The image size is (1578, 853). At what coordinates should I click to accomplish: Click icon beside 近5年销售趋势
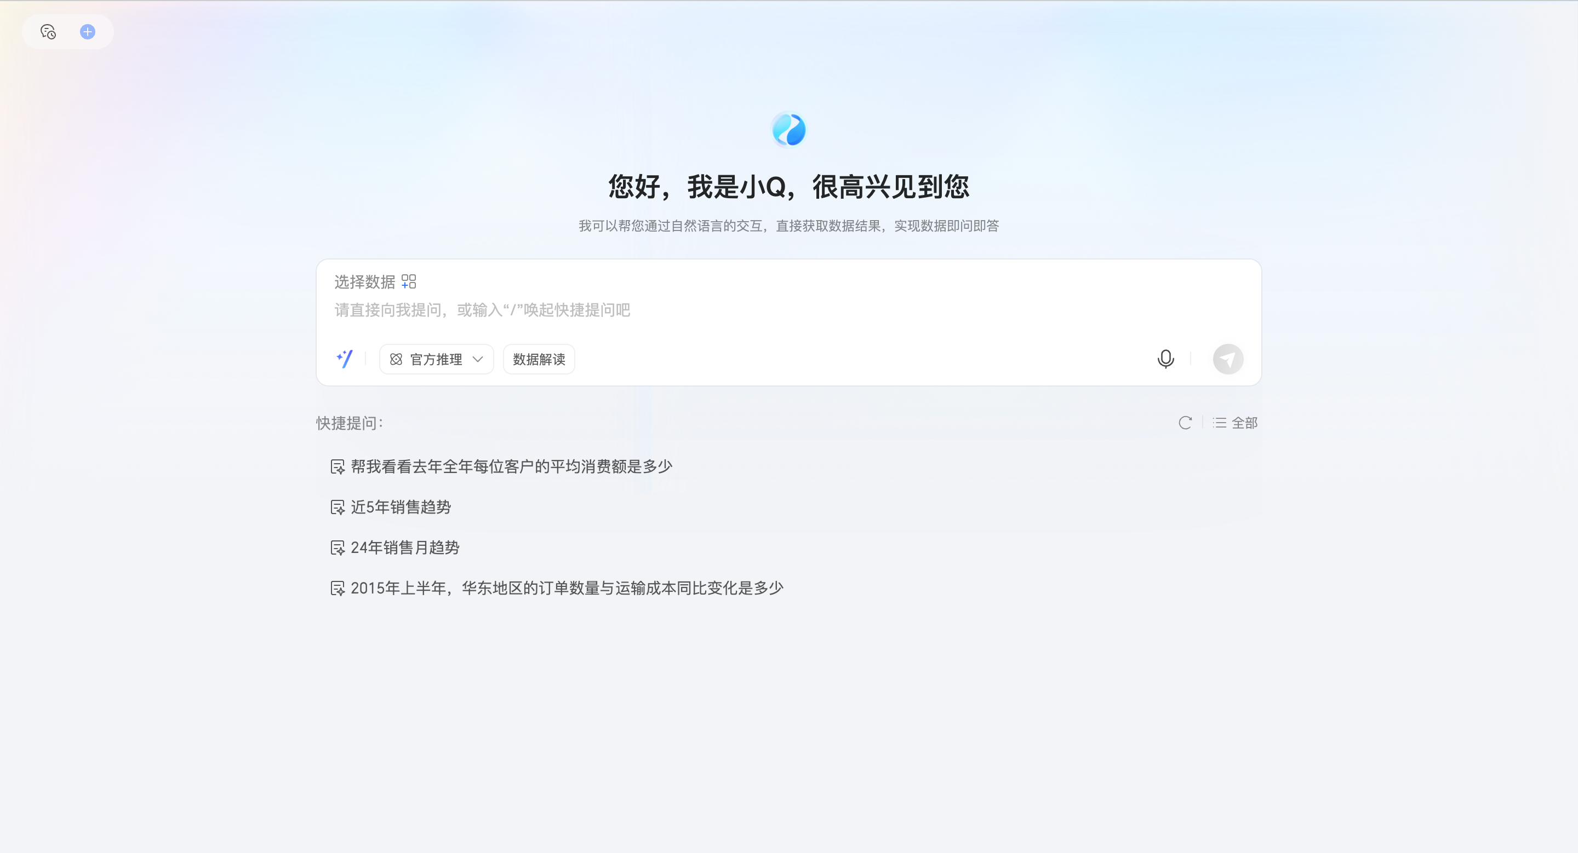click(x=338, y=508)
